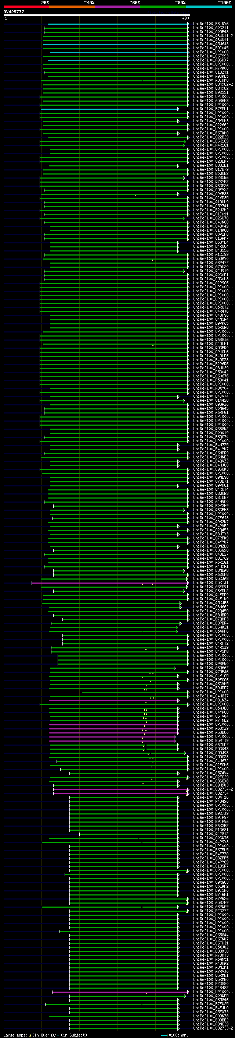This screenshot has width=235, height=1038.
Task: Select the UniRef100_Q84XU2-2 hit
Action: click(x=213, y=84)
